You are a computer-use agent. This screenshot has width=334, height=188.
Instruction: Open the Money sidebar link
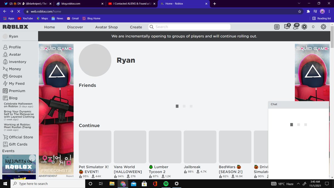(x=12, y=69)
